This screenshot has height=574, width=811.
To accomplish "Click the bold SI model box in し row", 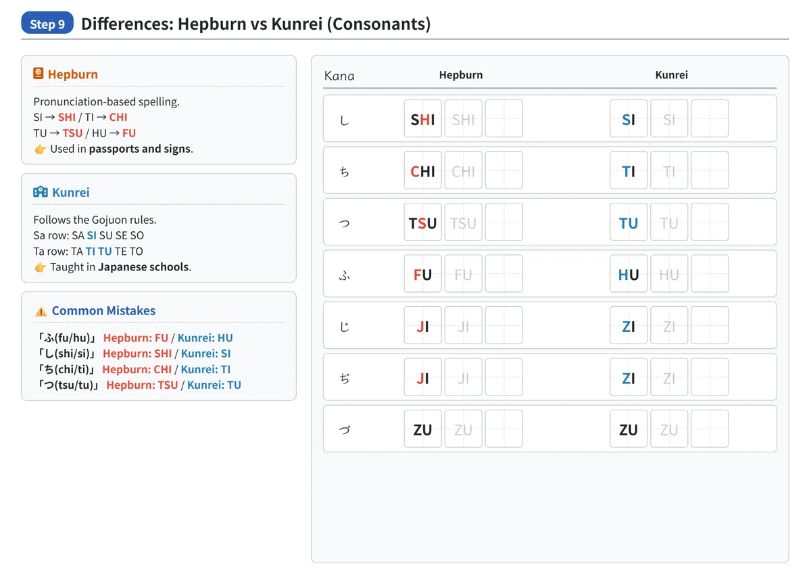I will [629, 119].
